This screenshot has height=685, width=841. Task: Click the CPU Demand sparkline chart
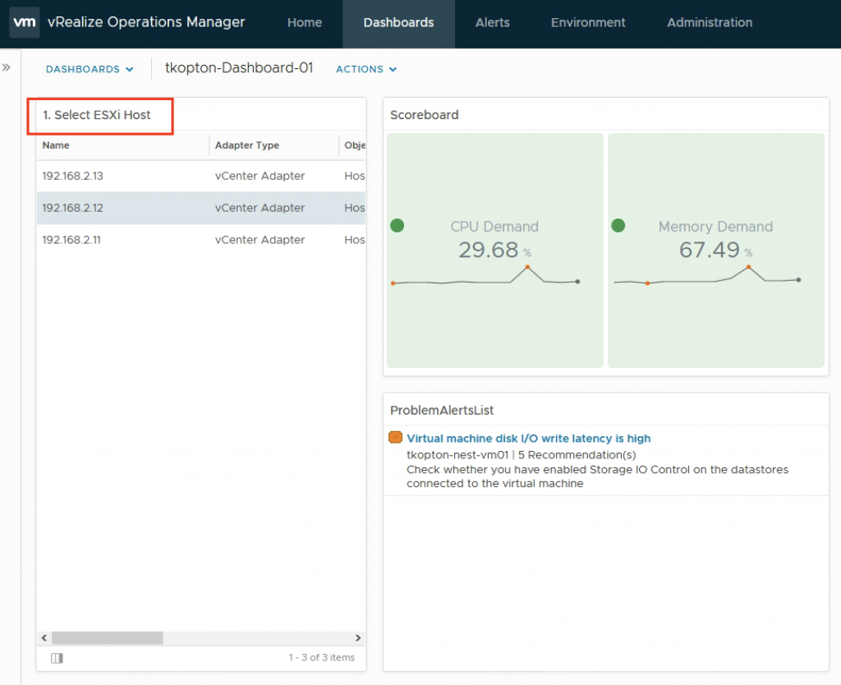click(485, 276)
